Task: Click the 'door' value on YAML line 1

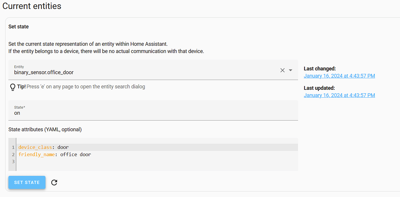Action: tap(63, 147)
